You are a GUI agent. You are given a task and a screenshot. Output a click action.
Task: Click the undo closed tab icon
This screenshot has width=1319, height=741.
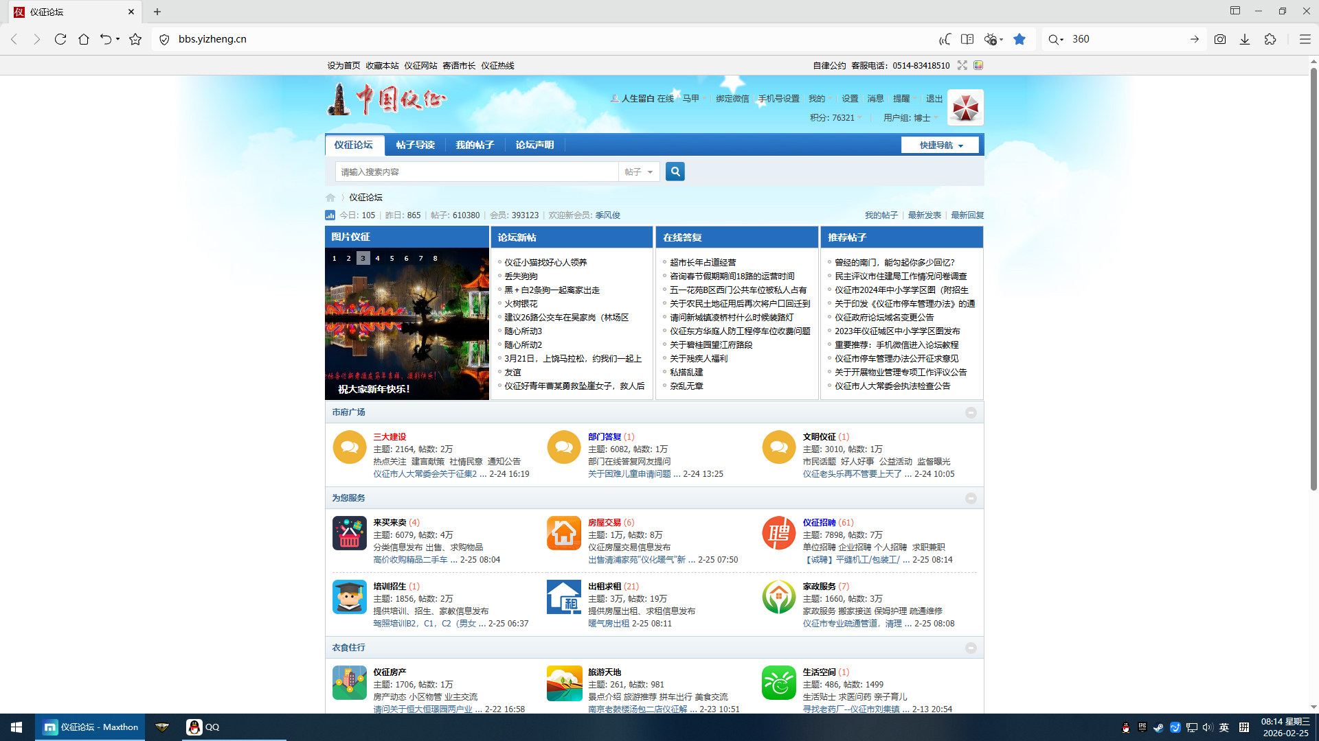pyautogui.click(x=106, y=39)
